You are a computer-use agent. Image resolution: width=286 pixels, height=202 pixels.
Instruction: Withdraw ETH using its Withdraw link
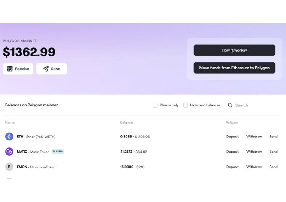pos(254,136)
